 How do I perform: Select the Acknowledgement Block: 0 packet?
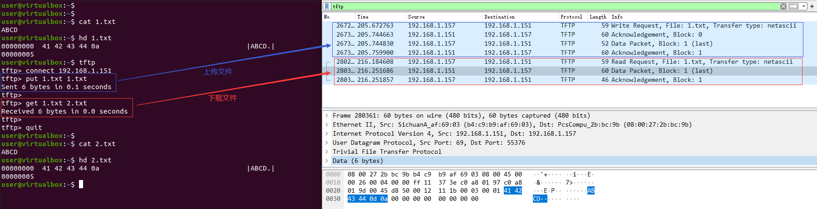(569, 35)
